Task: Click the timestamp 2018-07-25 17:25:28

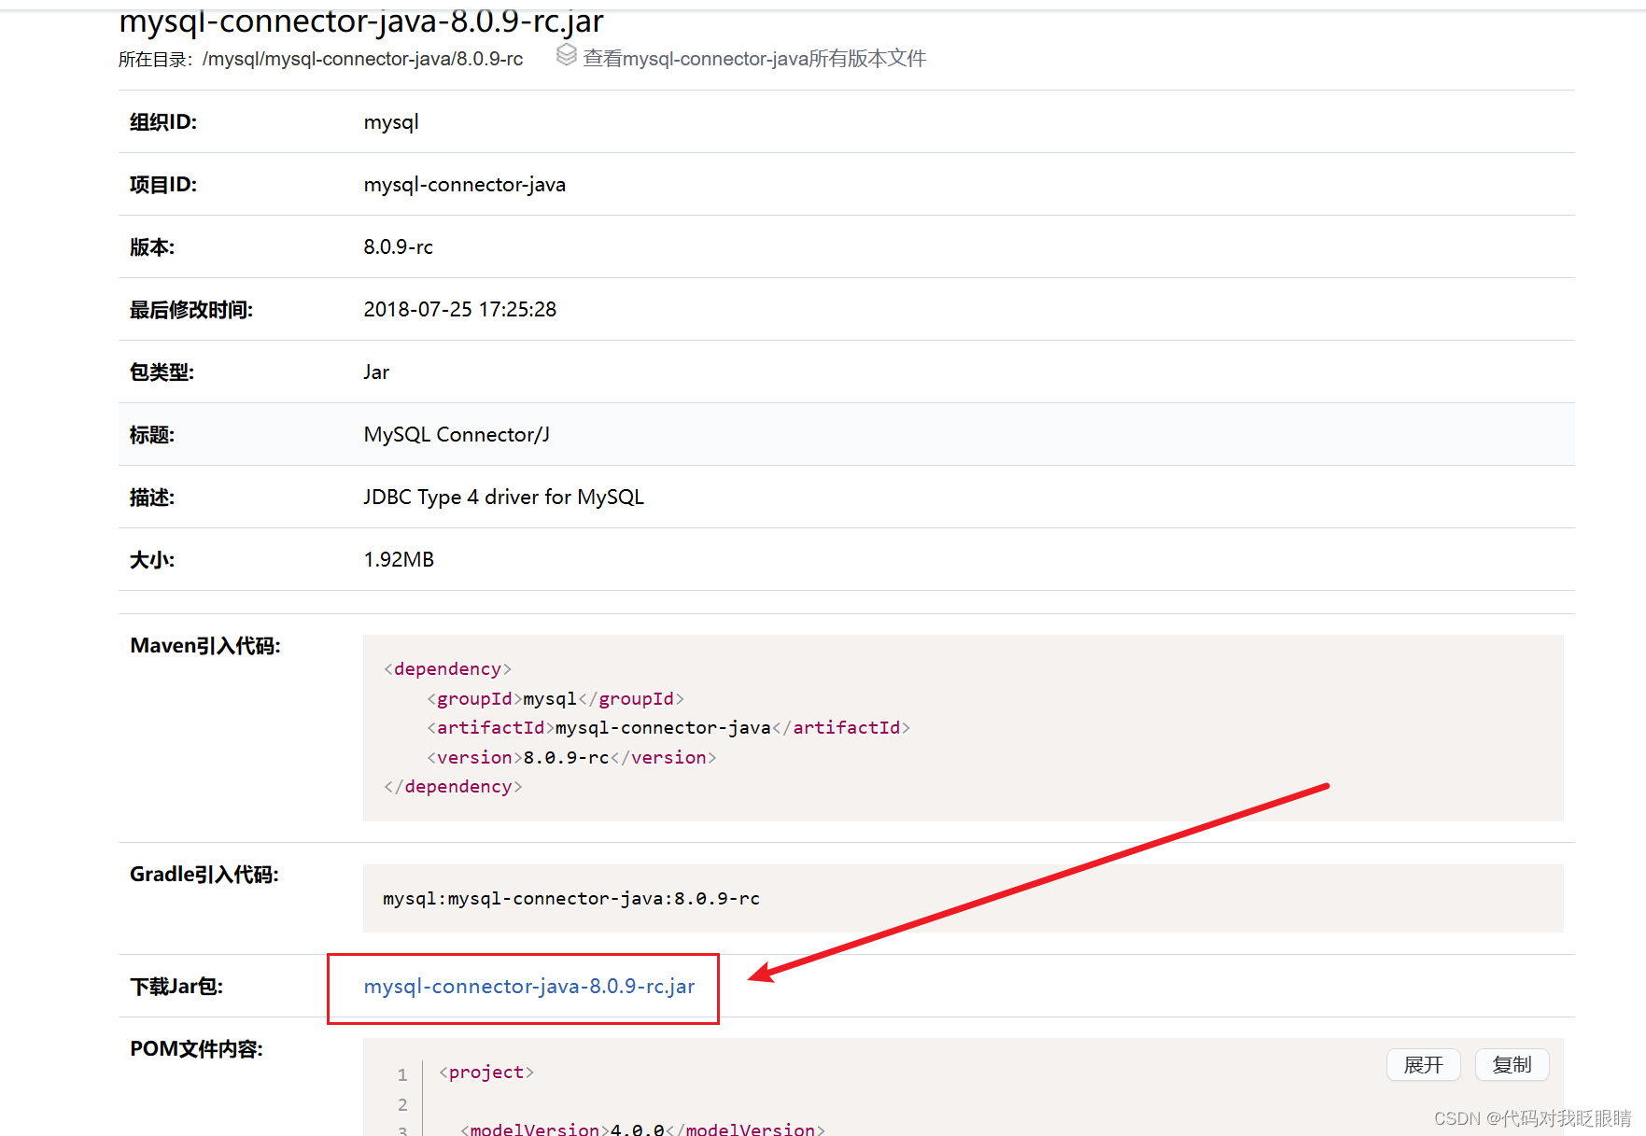Action: coord(460,310)
